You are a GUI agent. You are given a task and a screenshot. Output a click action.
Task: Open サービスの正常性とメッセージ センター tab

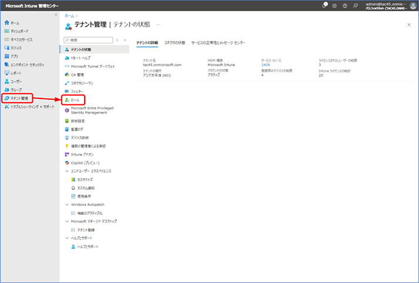(219, 43)
